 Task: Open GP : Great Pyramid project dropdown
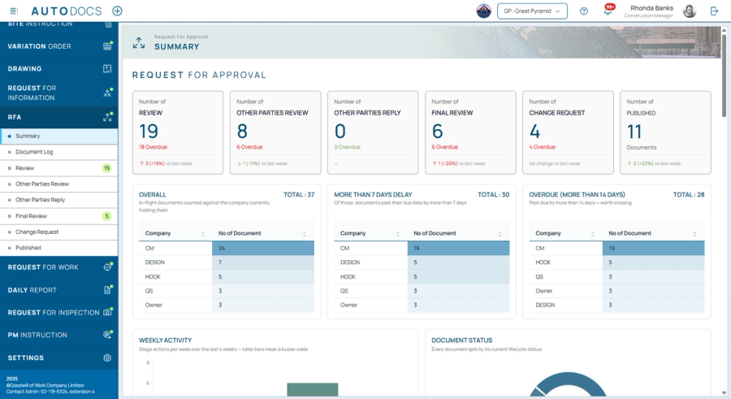coord(532,11)
